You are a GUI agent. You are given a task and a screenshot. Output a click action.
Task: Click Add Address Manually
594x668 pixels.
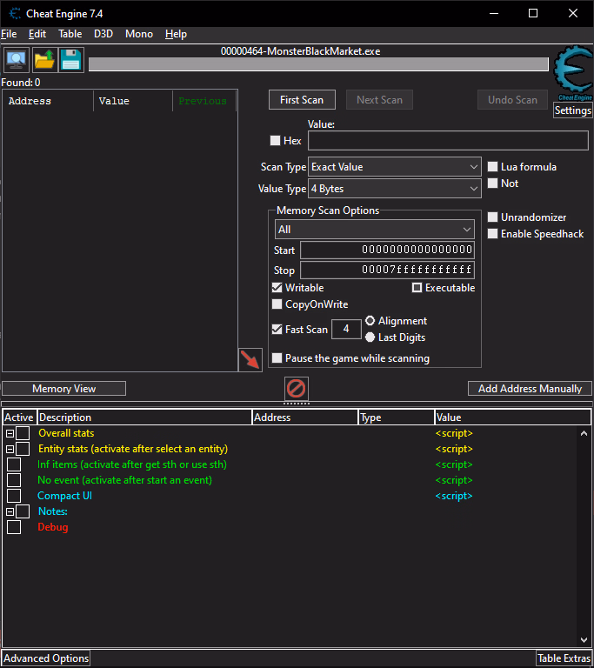[530, 389]
